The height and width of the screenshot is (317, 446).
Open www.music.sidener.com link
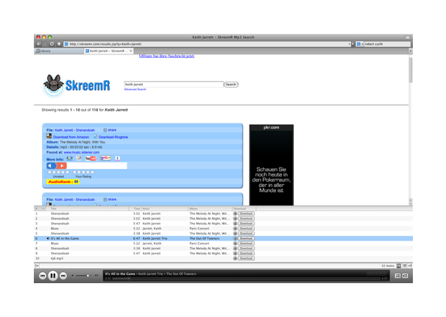coord(82,152)
